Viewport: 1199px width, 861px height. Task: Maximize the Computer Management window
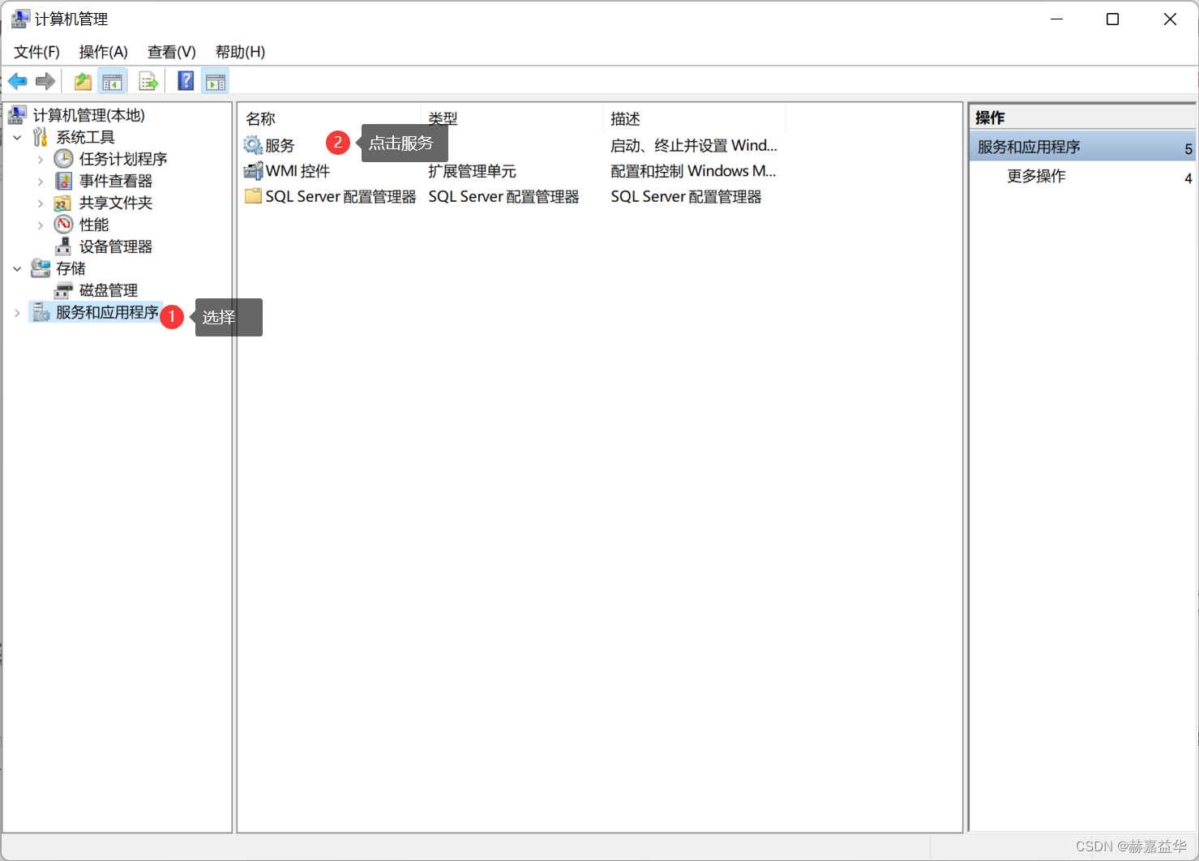tap(1112, 19)
